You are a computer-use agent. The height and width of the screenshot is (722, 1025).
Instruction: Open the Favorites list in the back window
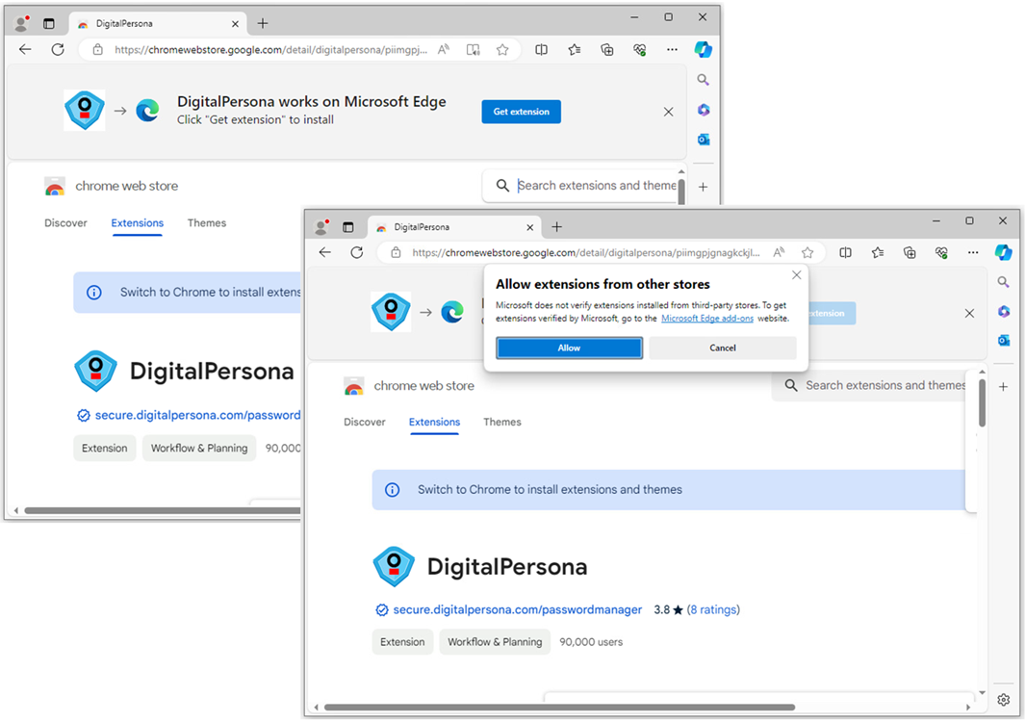coord(575,49)
